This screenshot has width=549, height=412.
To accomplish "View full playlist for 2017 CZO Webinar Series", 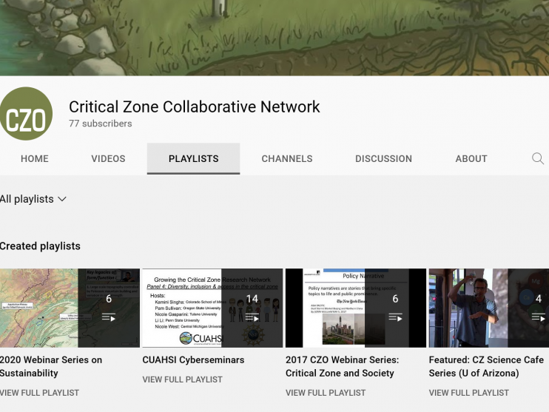I will coord(326,393).
